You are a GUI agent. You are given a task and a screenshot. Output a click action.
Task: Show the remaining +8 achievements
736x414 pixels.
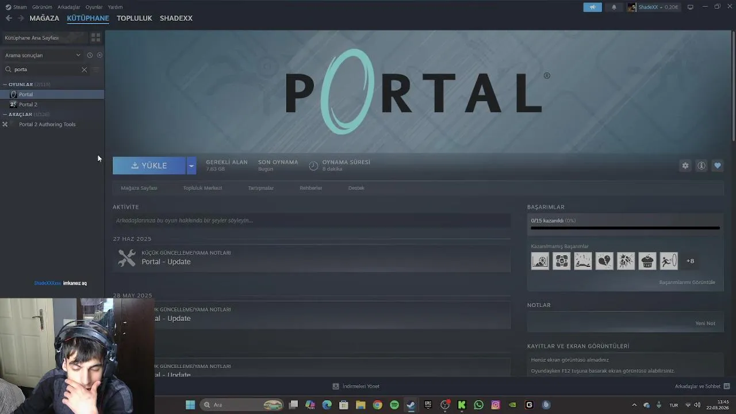690,261
